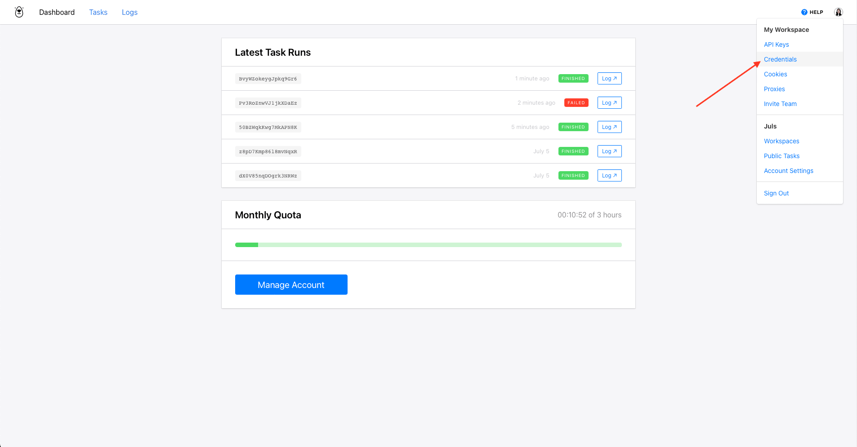Open the Log for task BvyWZokeygJpkq9Gr6
The height and width of the screenshot is (447, 857).
click(x=609, y=78)
